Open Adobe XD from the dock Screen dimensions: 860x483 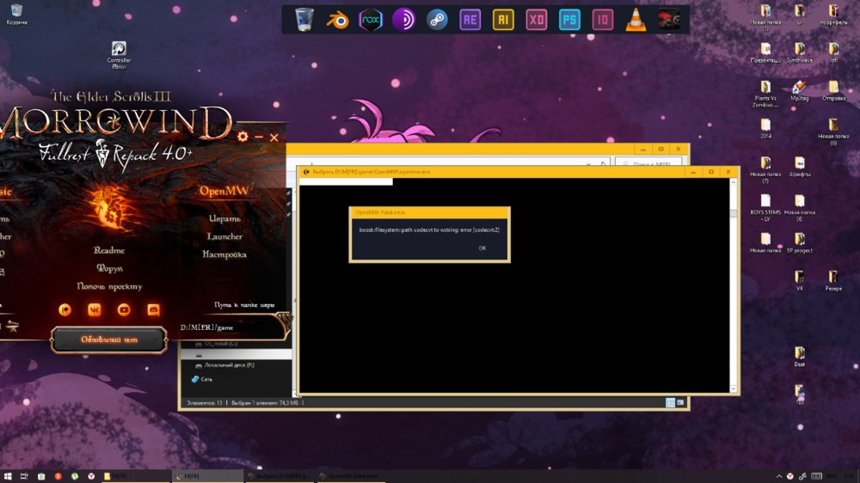point(537,20)
